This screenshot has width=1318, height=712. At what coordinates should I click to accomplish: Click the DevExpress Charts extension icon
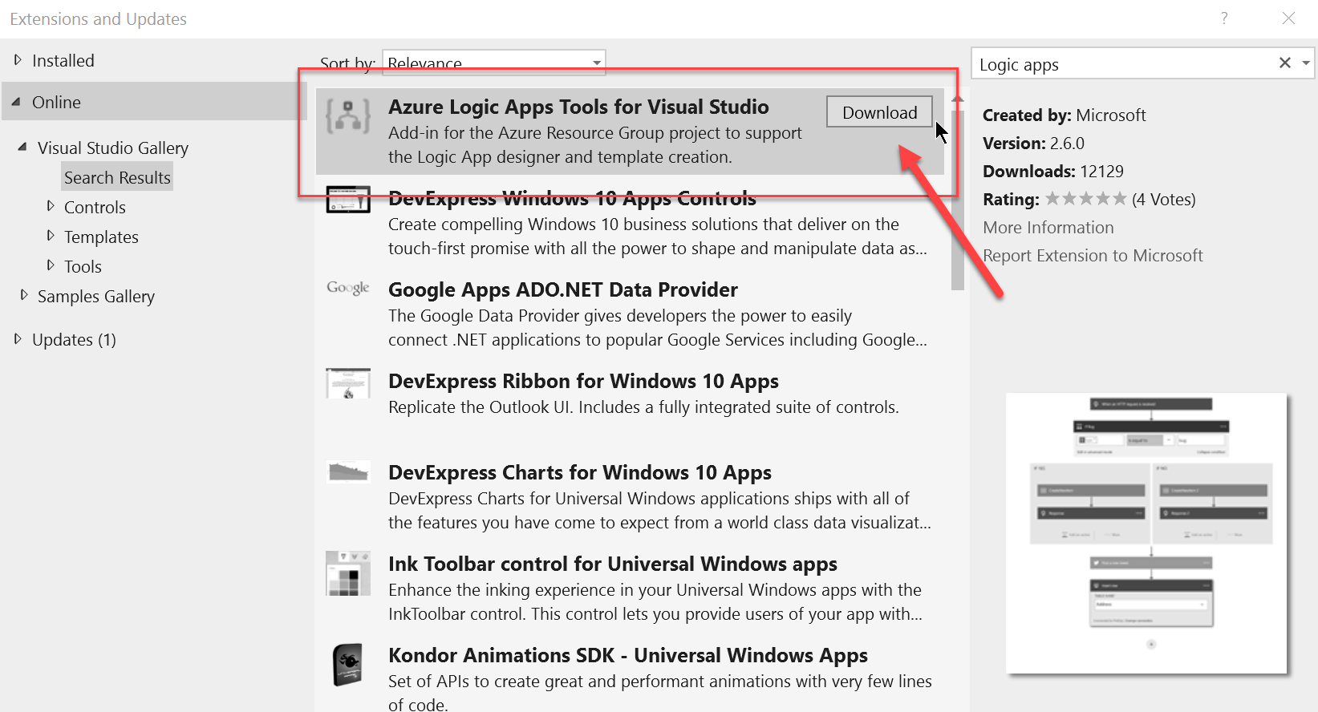348,471
